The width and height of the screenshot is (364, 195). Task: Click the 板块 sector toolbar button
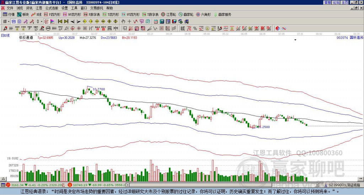pos(23,14)
